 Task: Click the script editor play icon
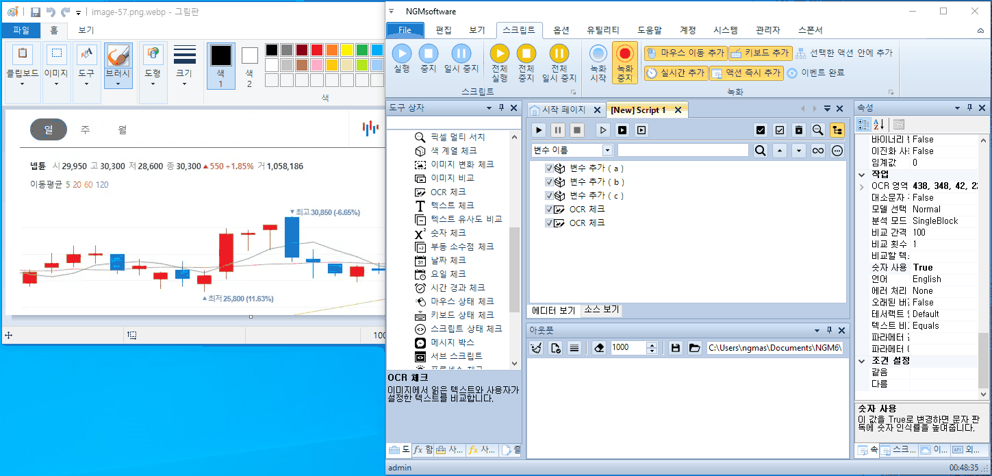pos(539,129)
